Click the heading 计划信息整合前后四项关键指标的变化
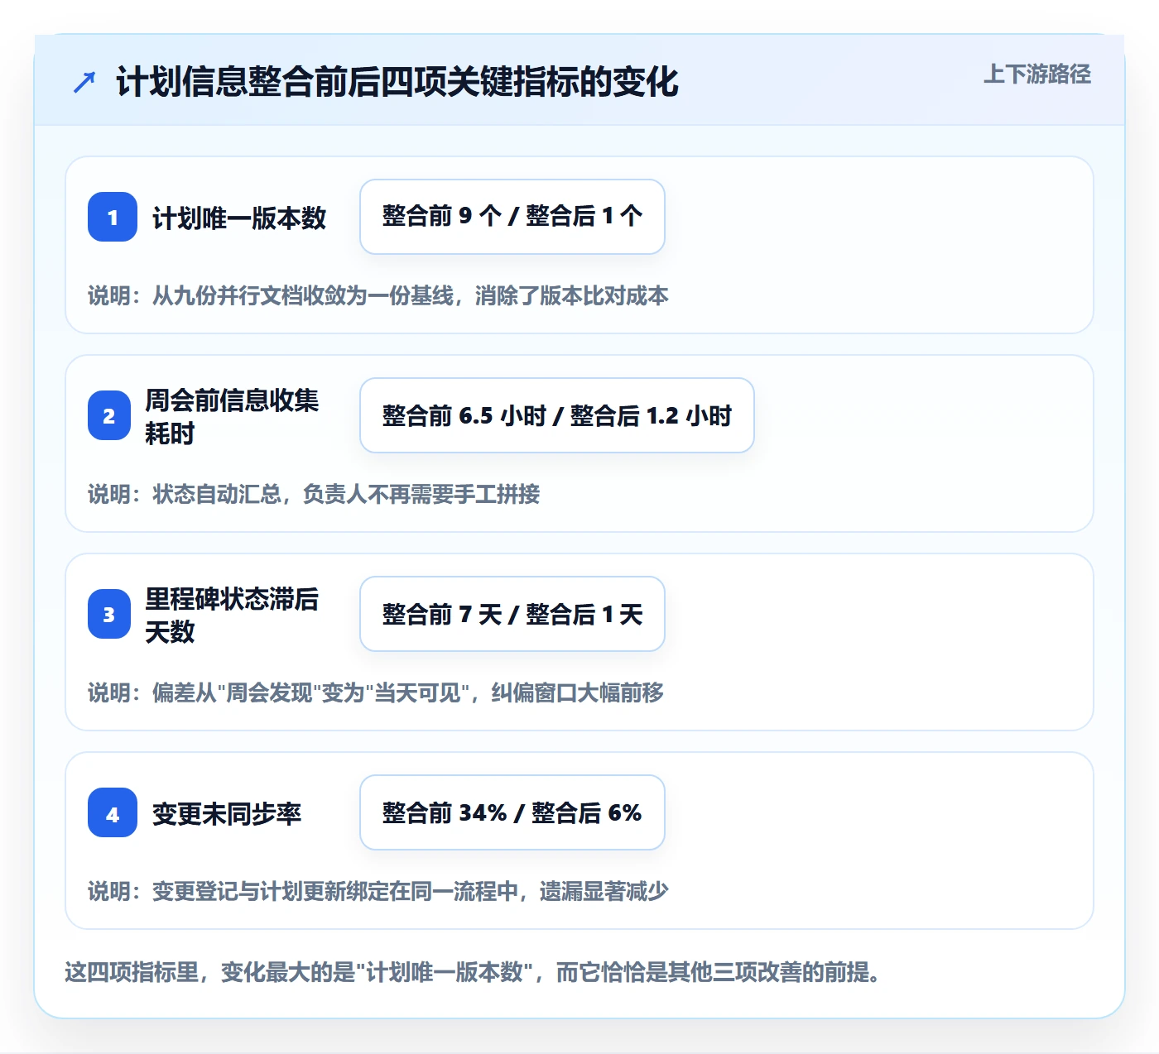 coord(397,82)
